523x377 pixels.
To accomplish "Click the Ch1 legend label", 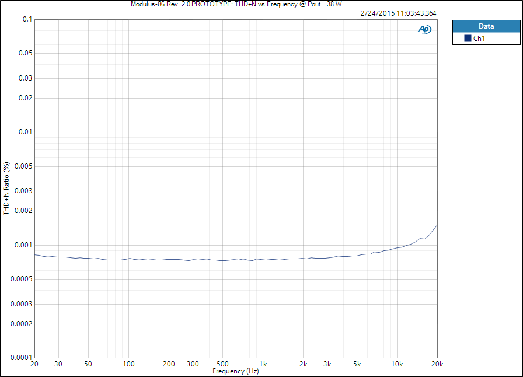I will pos(479,39).
